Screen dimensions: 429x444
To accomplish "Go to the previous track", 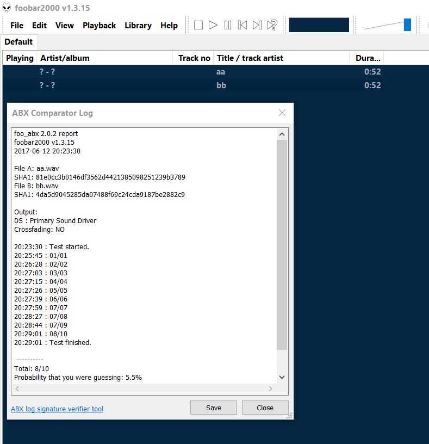I will tap(243, 25).
